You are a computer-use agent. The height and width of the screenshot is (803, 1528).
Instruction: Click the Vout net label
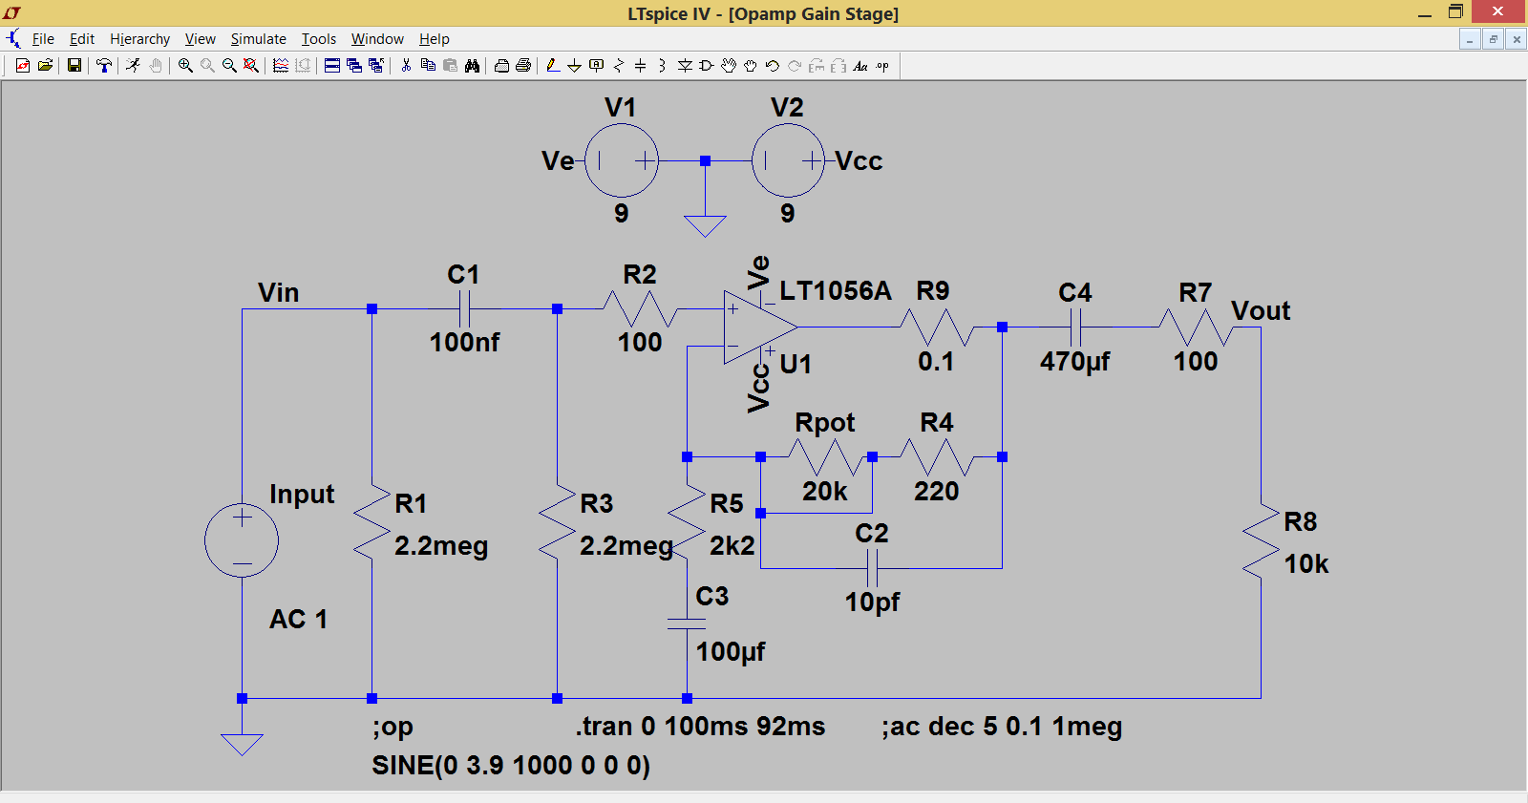pos(1261,311)
